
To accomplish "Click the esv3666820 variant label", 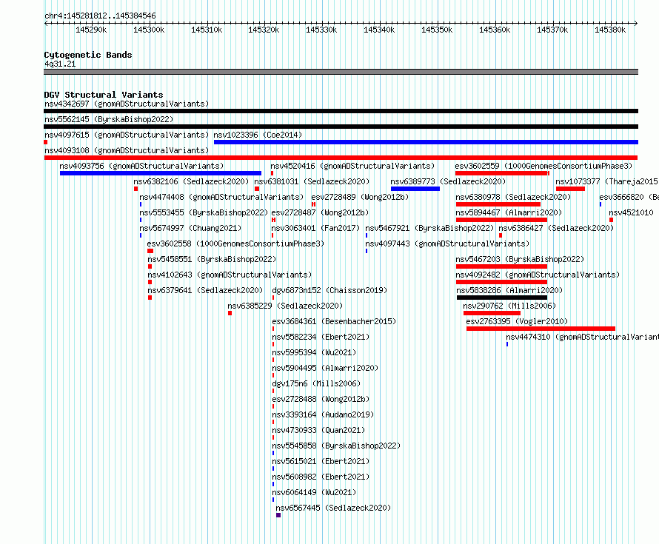I will click(629, 197).
